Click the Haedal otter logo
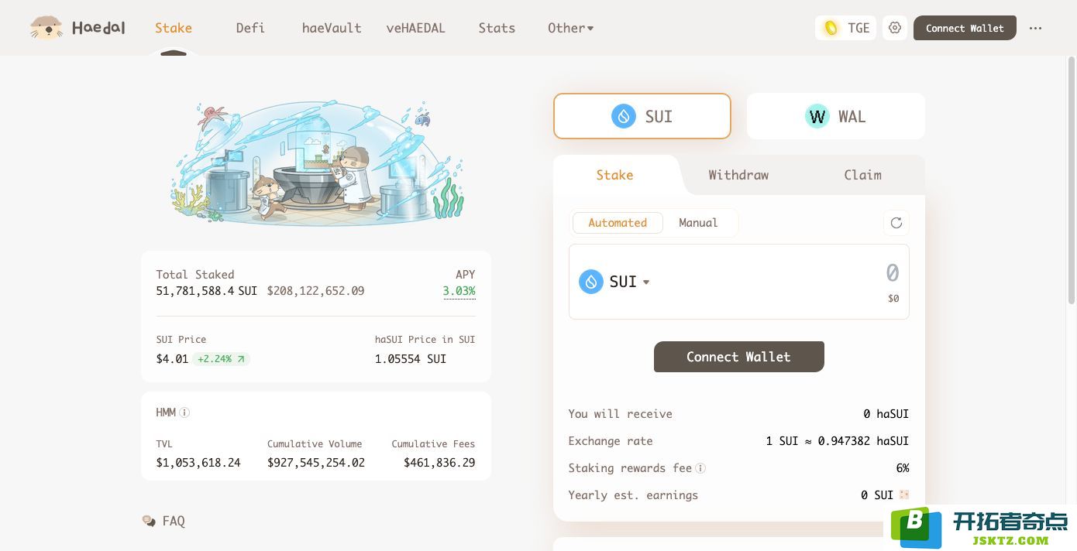Viewport: 1077px width, 551px height. tap(46, 29)
